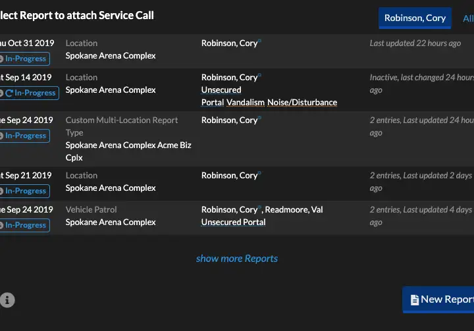The image size is (474, 331).
Task: Click the Noise/Disturbance tag
Action: (302, 103)
